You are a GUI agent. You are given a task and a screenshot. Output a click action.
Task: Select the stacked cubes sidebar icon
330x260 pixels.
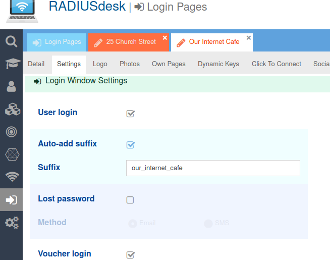pyautogui.click(x=11, y=109)
